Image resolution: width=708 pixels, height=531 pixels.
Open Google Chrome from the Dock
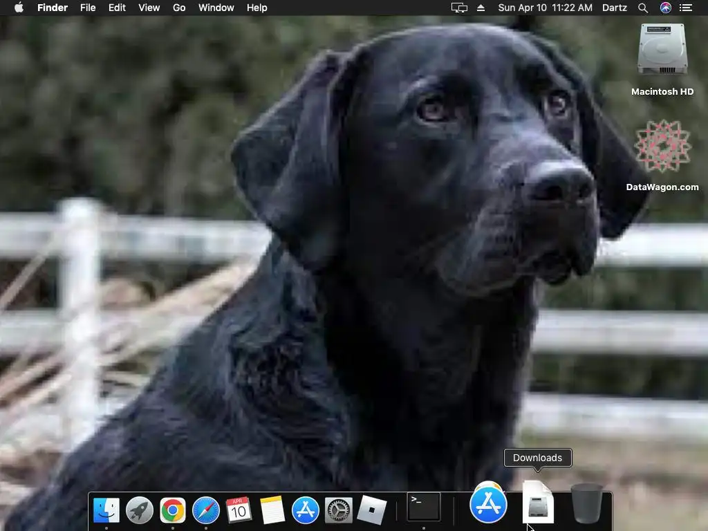[x=172, y=510]
